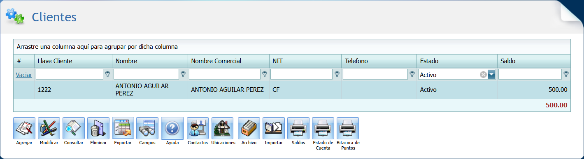Open the Contactos icon
The width and height of the screenshot is (584, 159).
coord(198,128)
